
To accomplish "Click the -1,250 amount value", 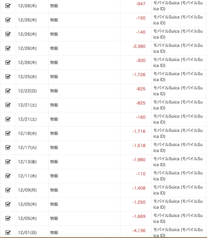I will [139, 202].
